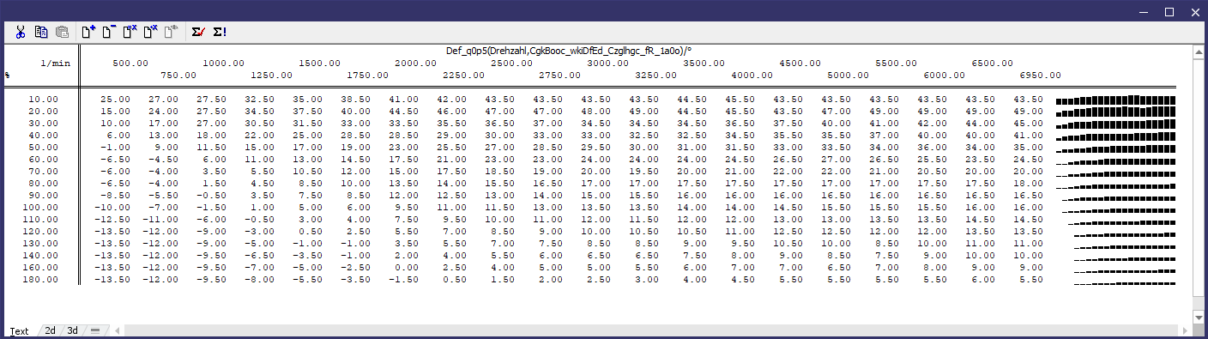Click the greyed Paste clipboard icon
Viewport: 1208px width, 339px height.
63,33
